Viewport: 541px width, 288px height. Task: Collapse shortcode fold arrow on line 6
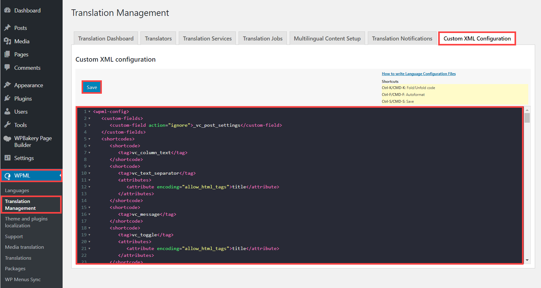click(x=89, y=146)
